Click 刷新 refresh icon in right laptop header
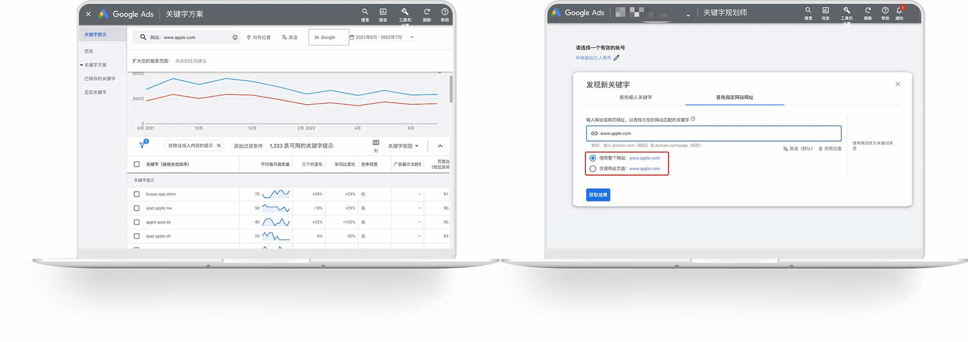The height and width of the screenshot is (342, 968). [x=868, y=10]
